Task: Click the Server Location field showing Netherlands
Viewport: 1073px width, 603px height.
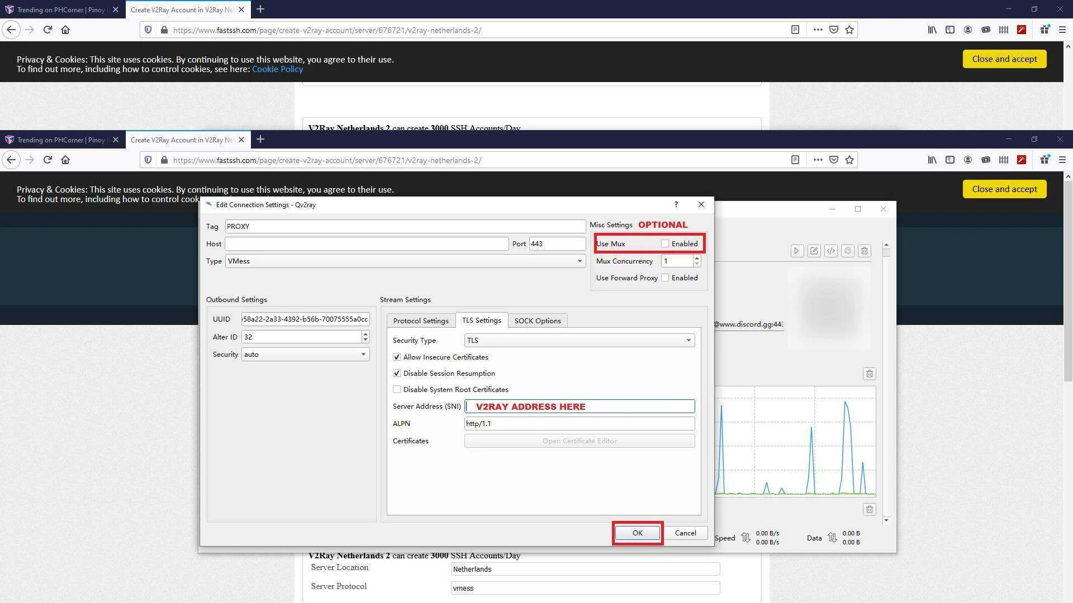Action: click(x=585, y=569)
